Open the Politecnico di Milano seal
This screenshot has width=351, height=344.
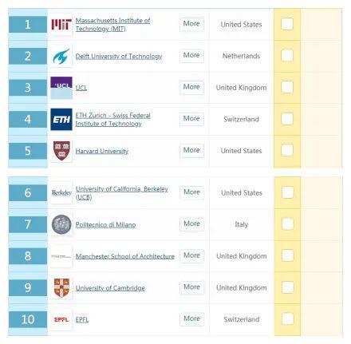click(61, 224)
